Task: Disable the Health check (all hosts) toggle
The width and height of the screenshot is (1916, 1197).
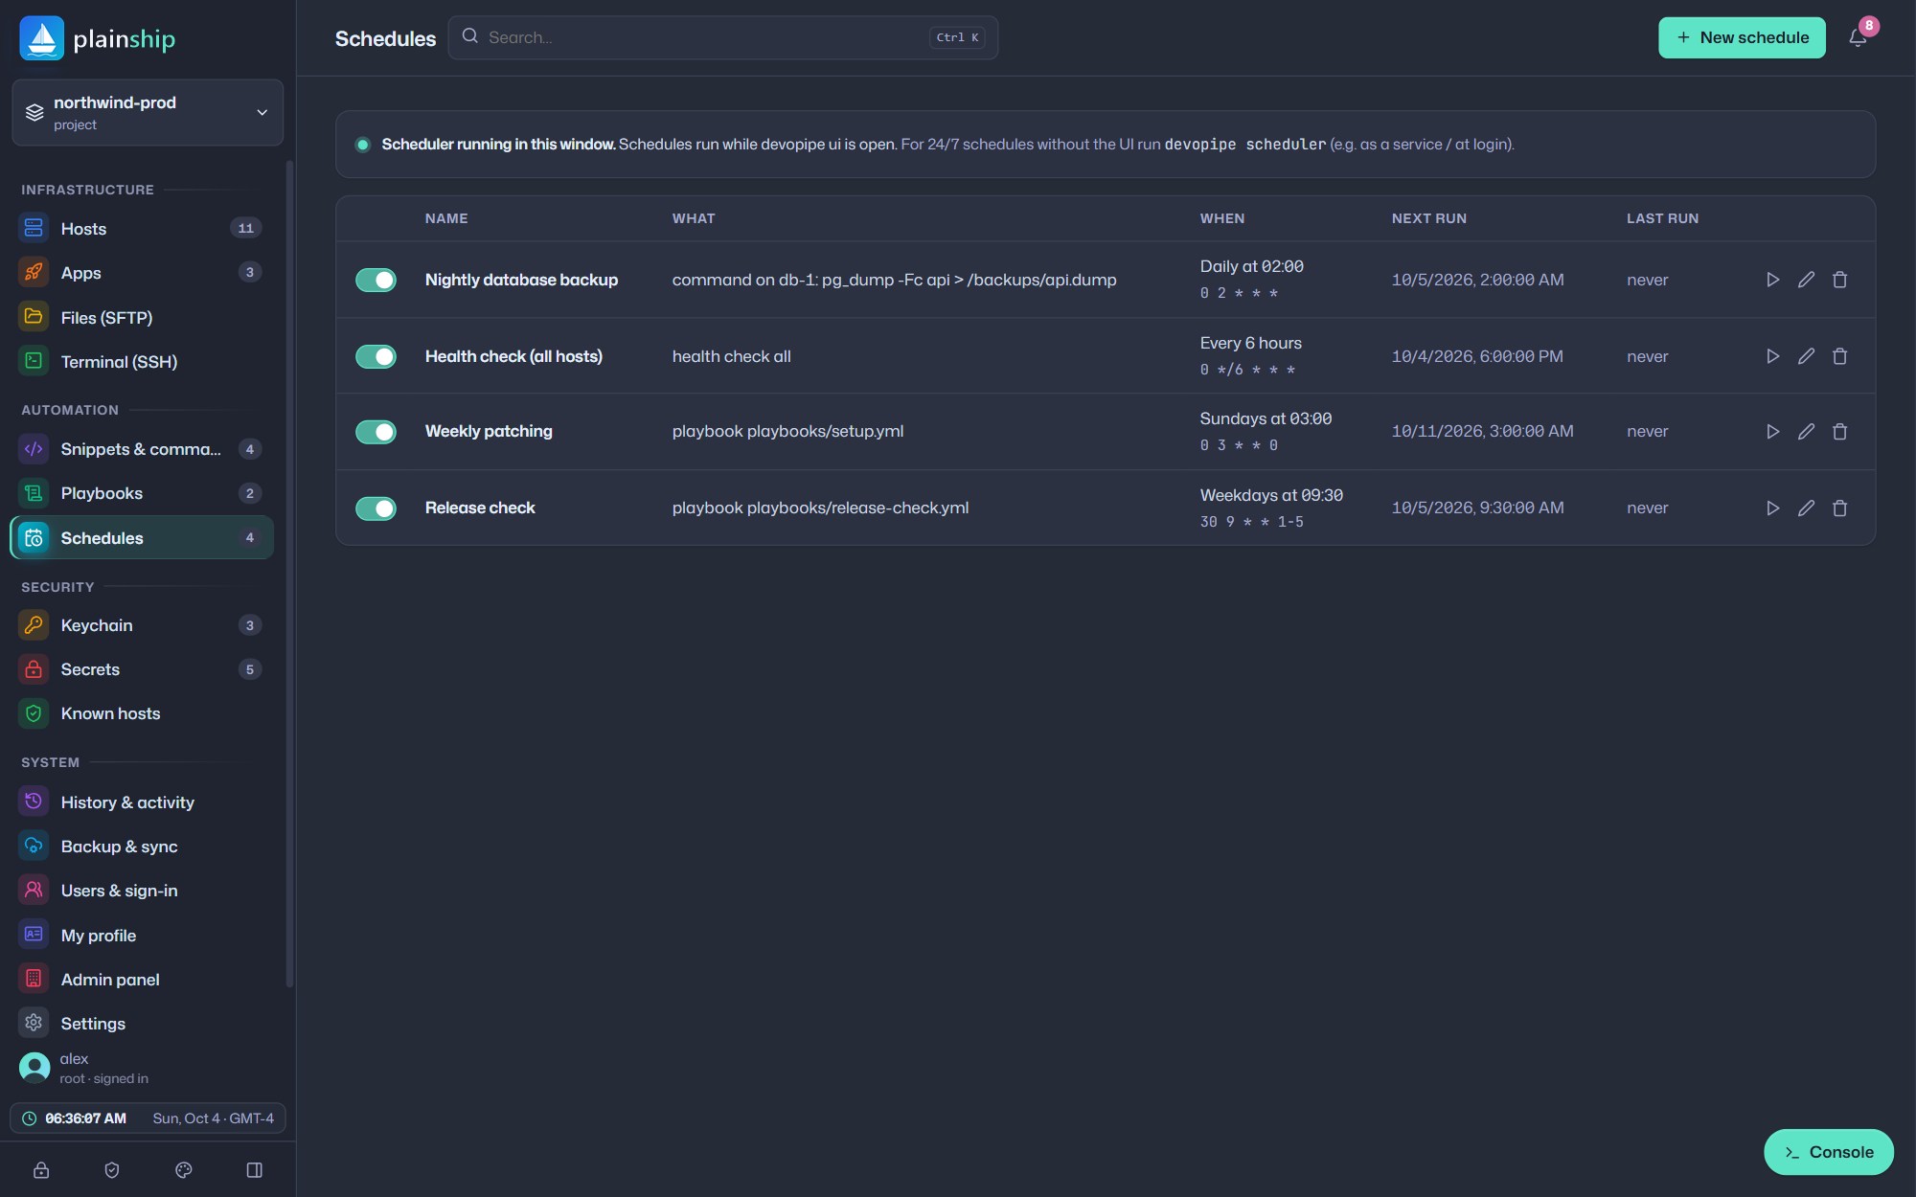Action: coord(376,356)
